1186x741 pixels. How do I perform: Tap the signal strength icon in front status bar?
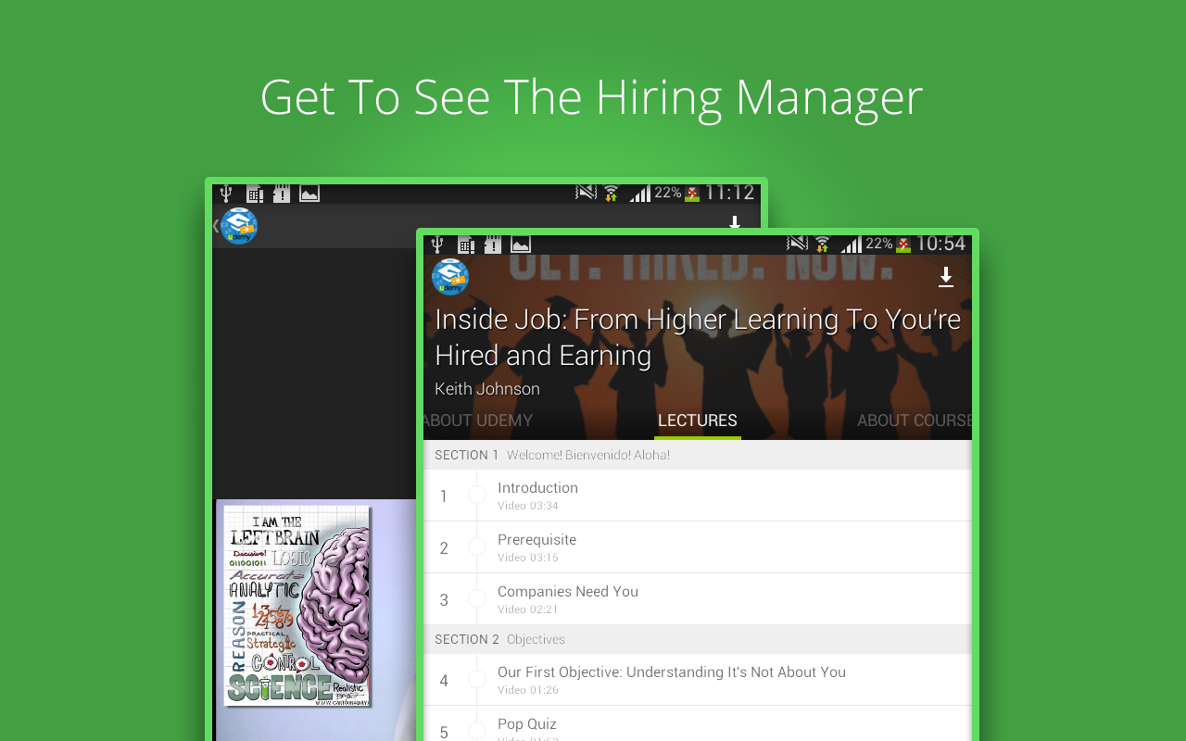tap(851, 245)
